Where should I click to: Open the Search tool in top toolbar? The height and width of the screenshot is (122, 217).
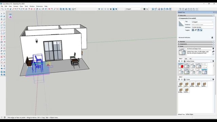click(x=2, y=9)
